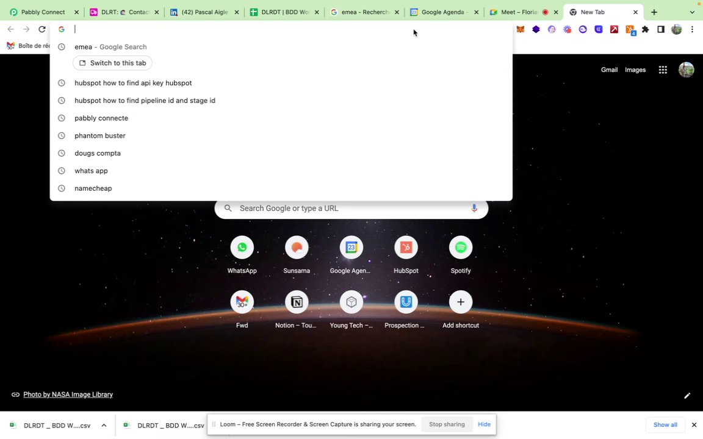Select suggestion about pipeline id and stage id
The image size is (703, 439).
coord(281,101)
